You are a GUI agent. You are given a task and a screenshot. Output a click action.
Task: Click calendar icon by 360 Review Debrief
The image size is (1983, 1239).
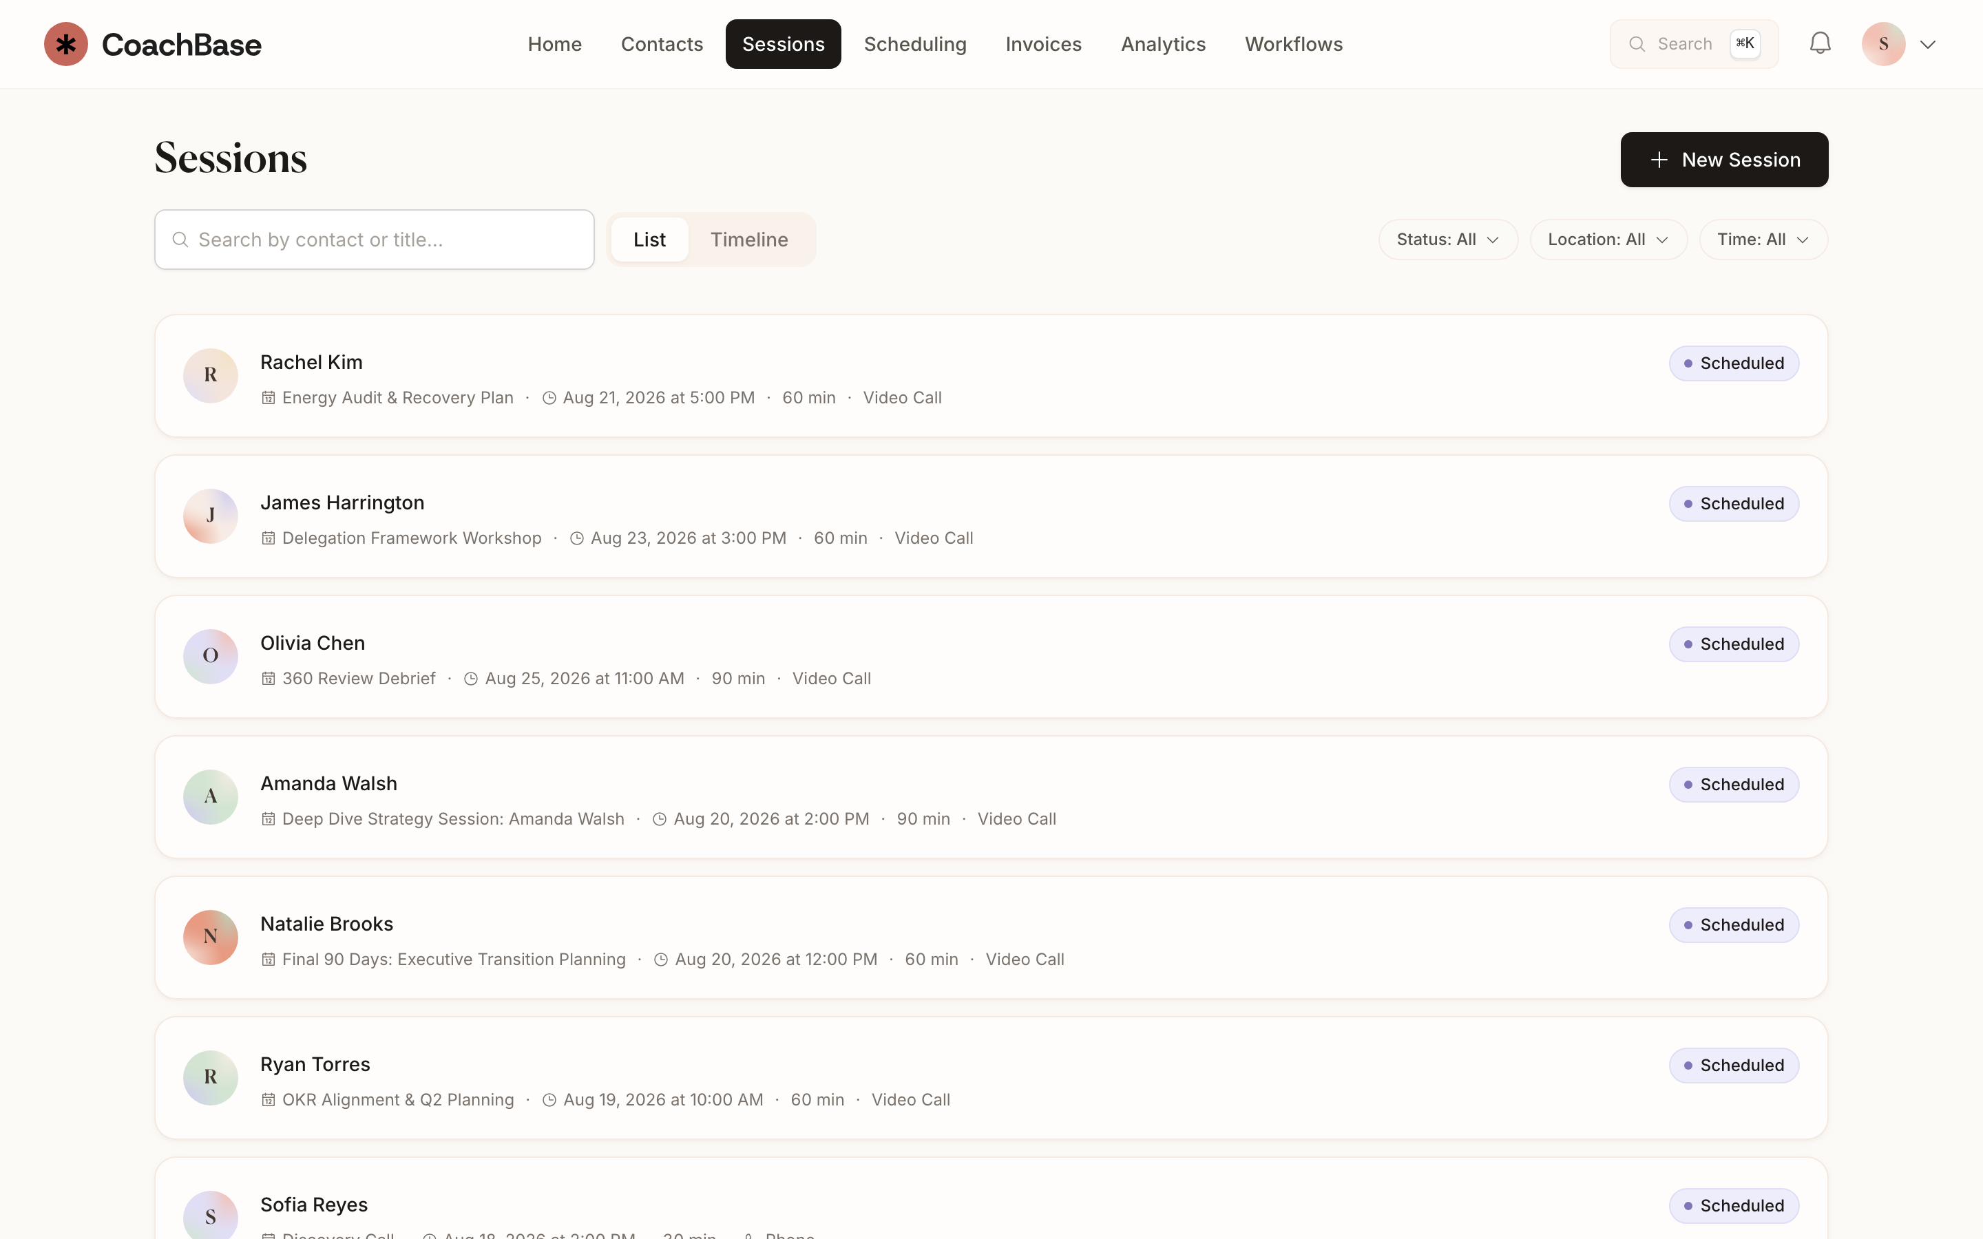268,679
